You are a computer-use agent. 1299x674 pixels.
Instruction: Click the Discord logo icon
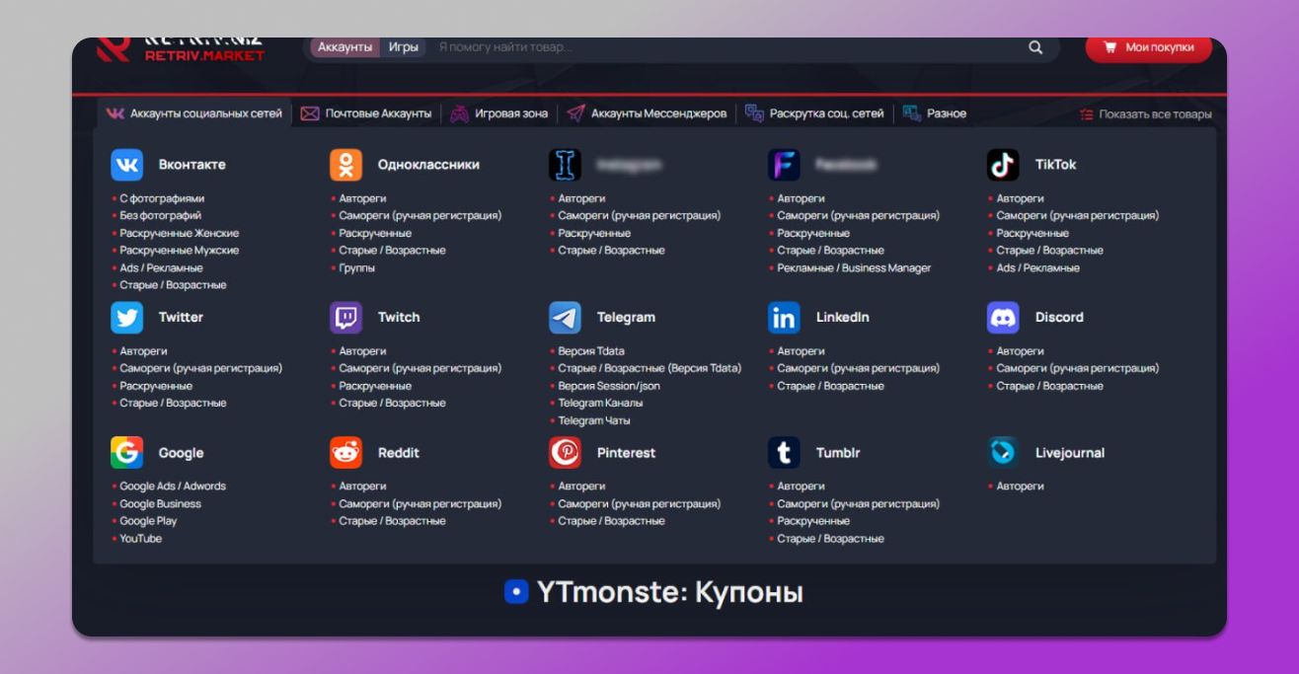(x=1003, y=318)
